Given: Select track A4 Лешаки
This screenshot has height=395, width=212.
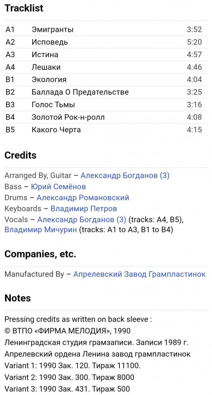Looking at the screenshot, I should click(x=106, y=67).
